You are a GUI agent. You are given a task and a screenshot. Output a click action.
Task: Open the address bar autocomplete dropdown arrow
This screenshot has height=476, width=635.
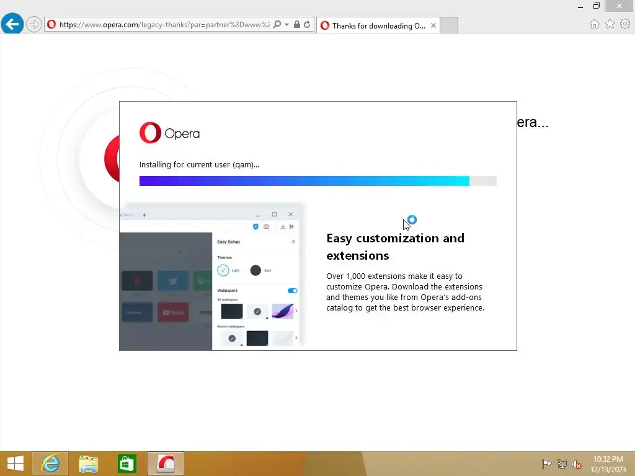pyautogui.click(x=286, y=24)
